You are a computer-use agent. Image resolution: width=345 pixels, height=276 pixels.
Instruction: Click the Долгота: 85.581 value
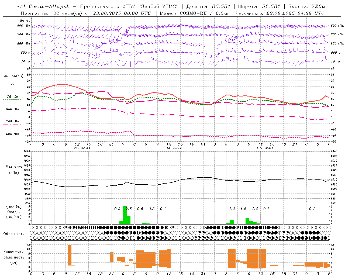[x=208, y=6]
